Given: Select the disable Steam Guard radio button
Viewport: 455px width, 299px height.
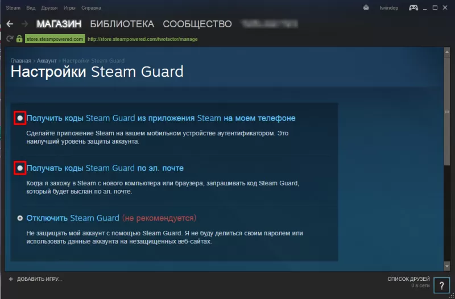Looking at the screenshot, I should pyautogui.click(x=20, y=218).
